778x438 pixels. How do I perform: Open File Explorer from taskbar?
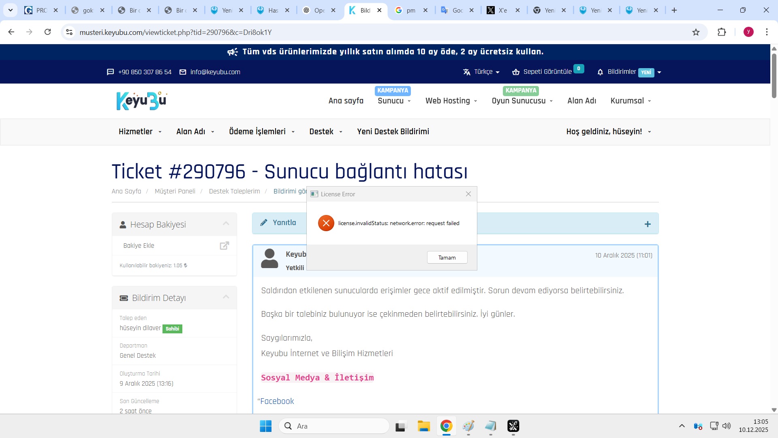(x=424, y=426)
